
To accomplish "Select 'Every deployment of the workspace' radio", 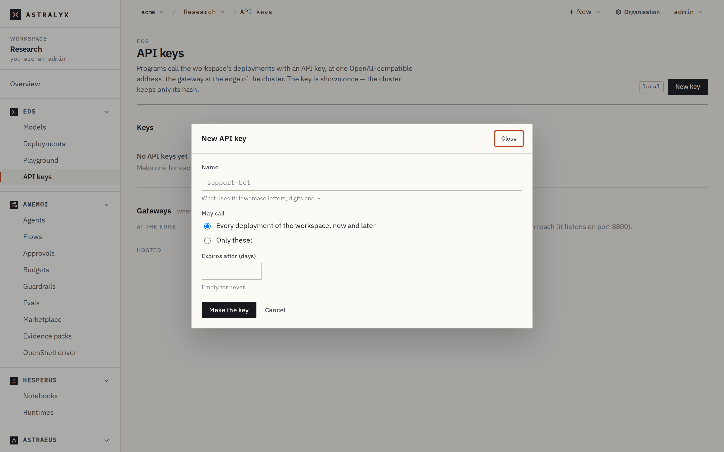I will click(207, 226).
